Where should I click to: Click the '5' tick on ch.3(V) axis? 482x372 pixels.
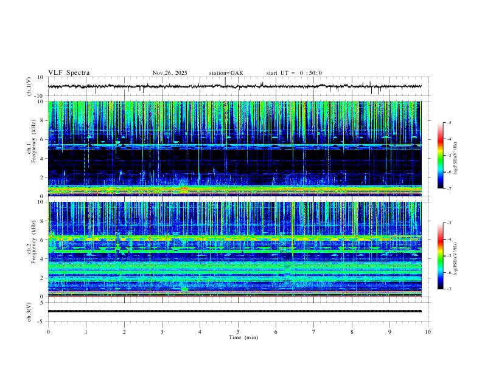click(x=43, y=303)
